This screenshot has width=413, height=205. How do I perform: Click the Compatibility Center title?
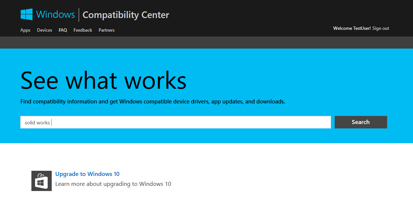coord(126,15)
